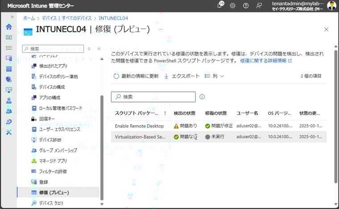This screenshot has height=209, width=339.
Task: Open Troubleshooting tools icon in rail
Action: click(9, 132)
